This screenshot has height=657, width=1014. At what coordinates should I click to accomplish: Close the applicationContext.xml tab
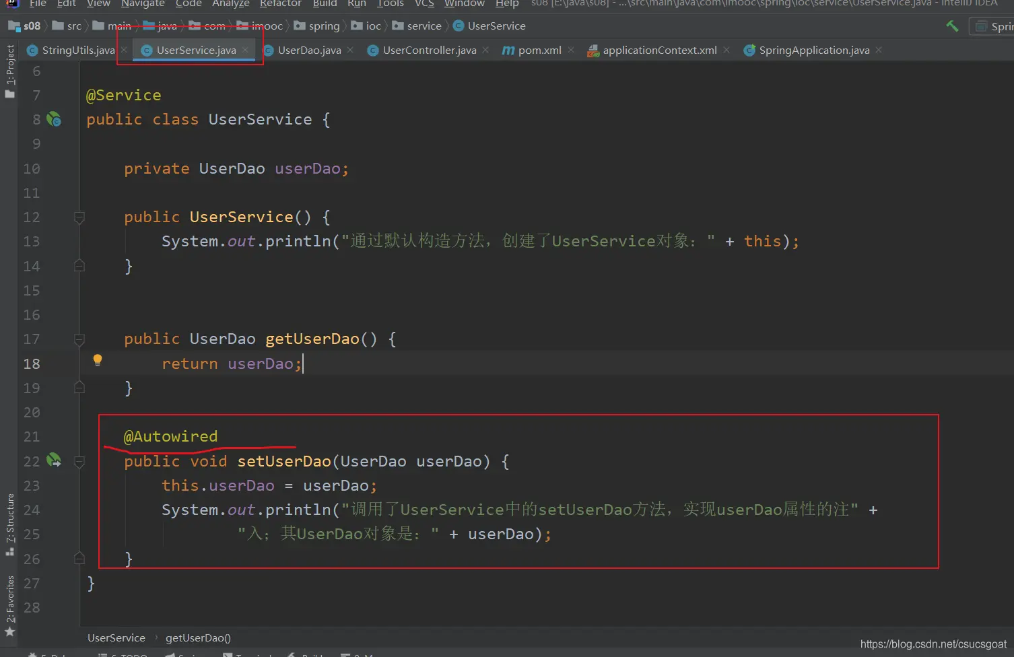click(x=726, y=50)
